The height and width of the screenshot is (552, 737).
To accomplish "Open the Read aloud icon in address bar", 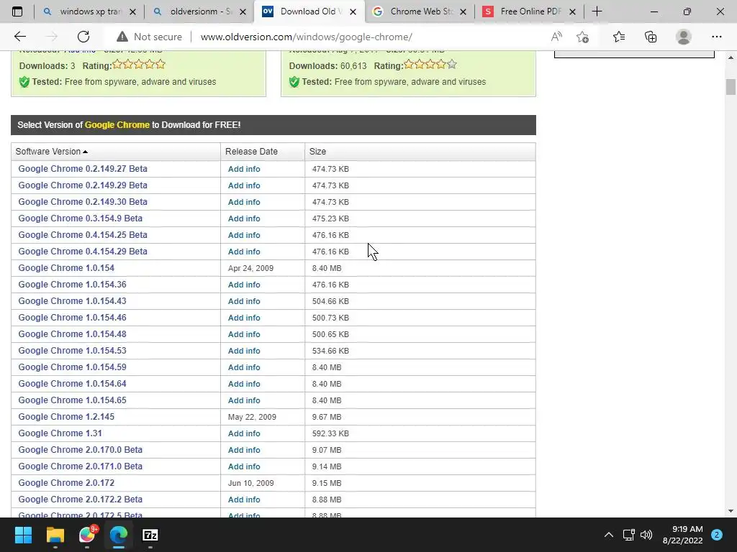I will (x=556, y=37).
